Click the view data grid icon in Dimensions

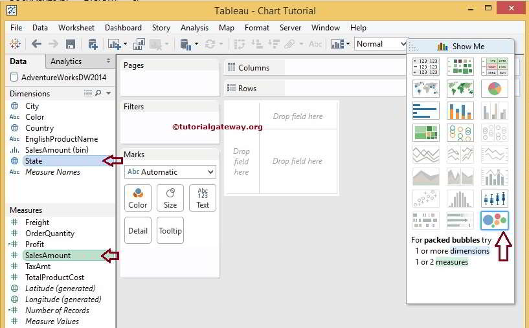(x=87, y=93)
